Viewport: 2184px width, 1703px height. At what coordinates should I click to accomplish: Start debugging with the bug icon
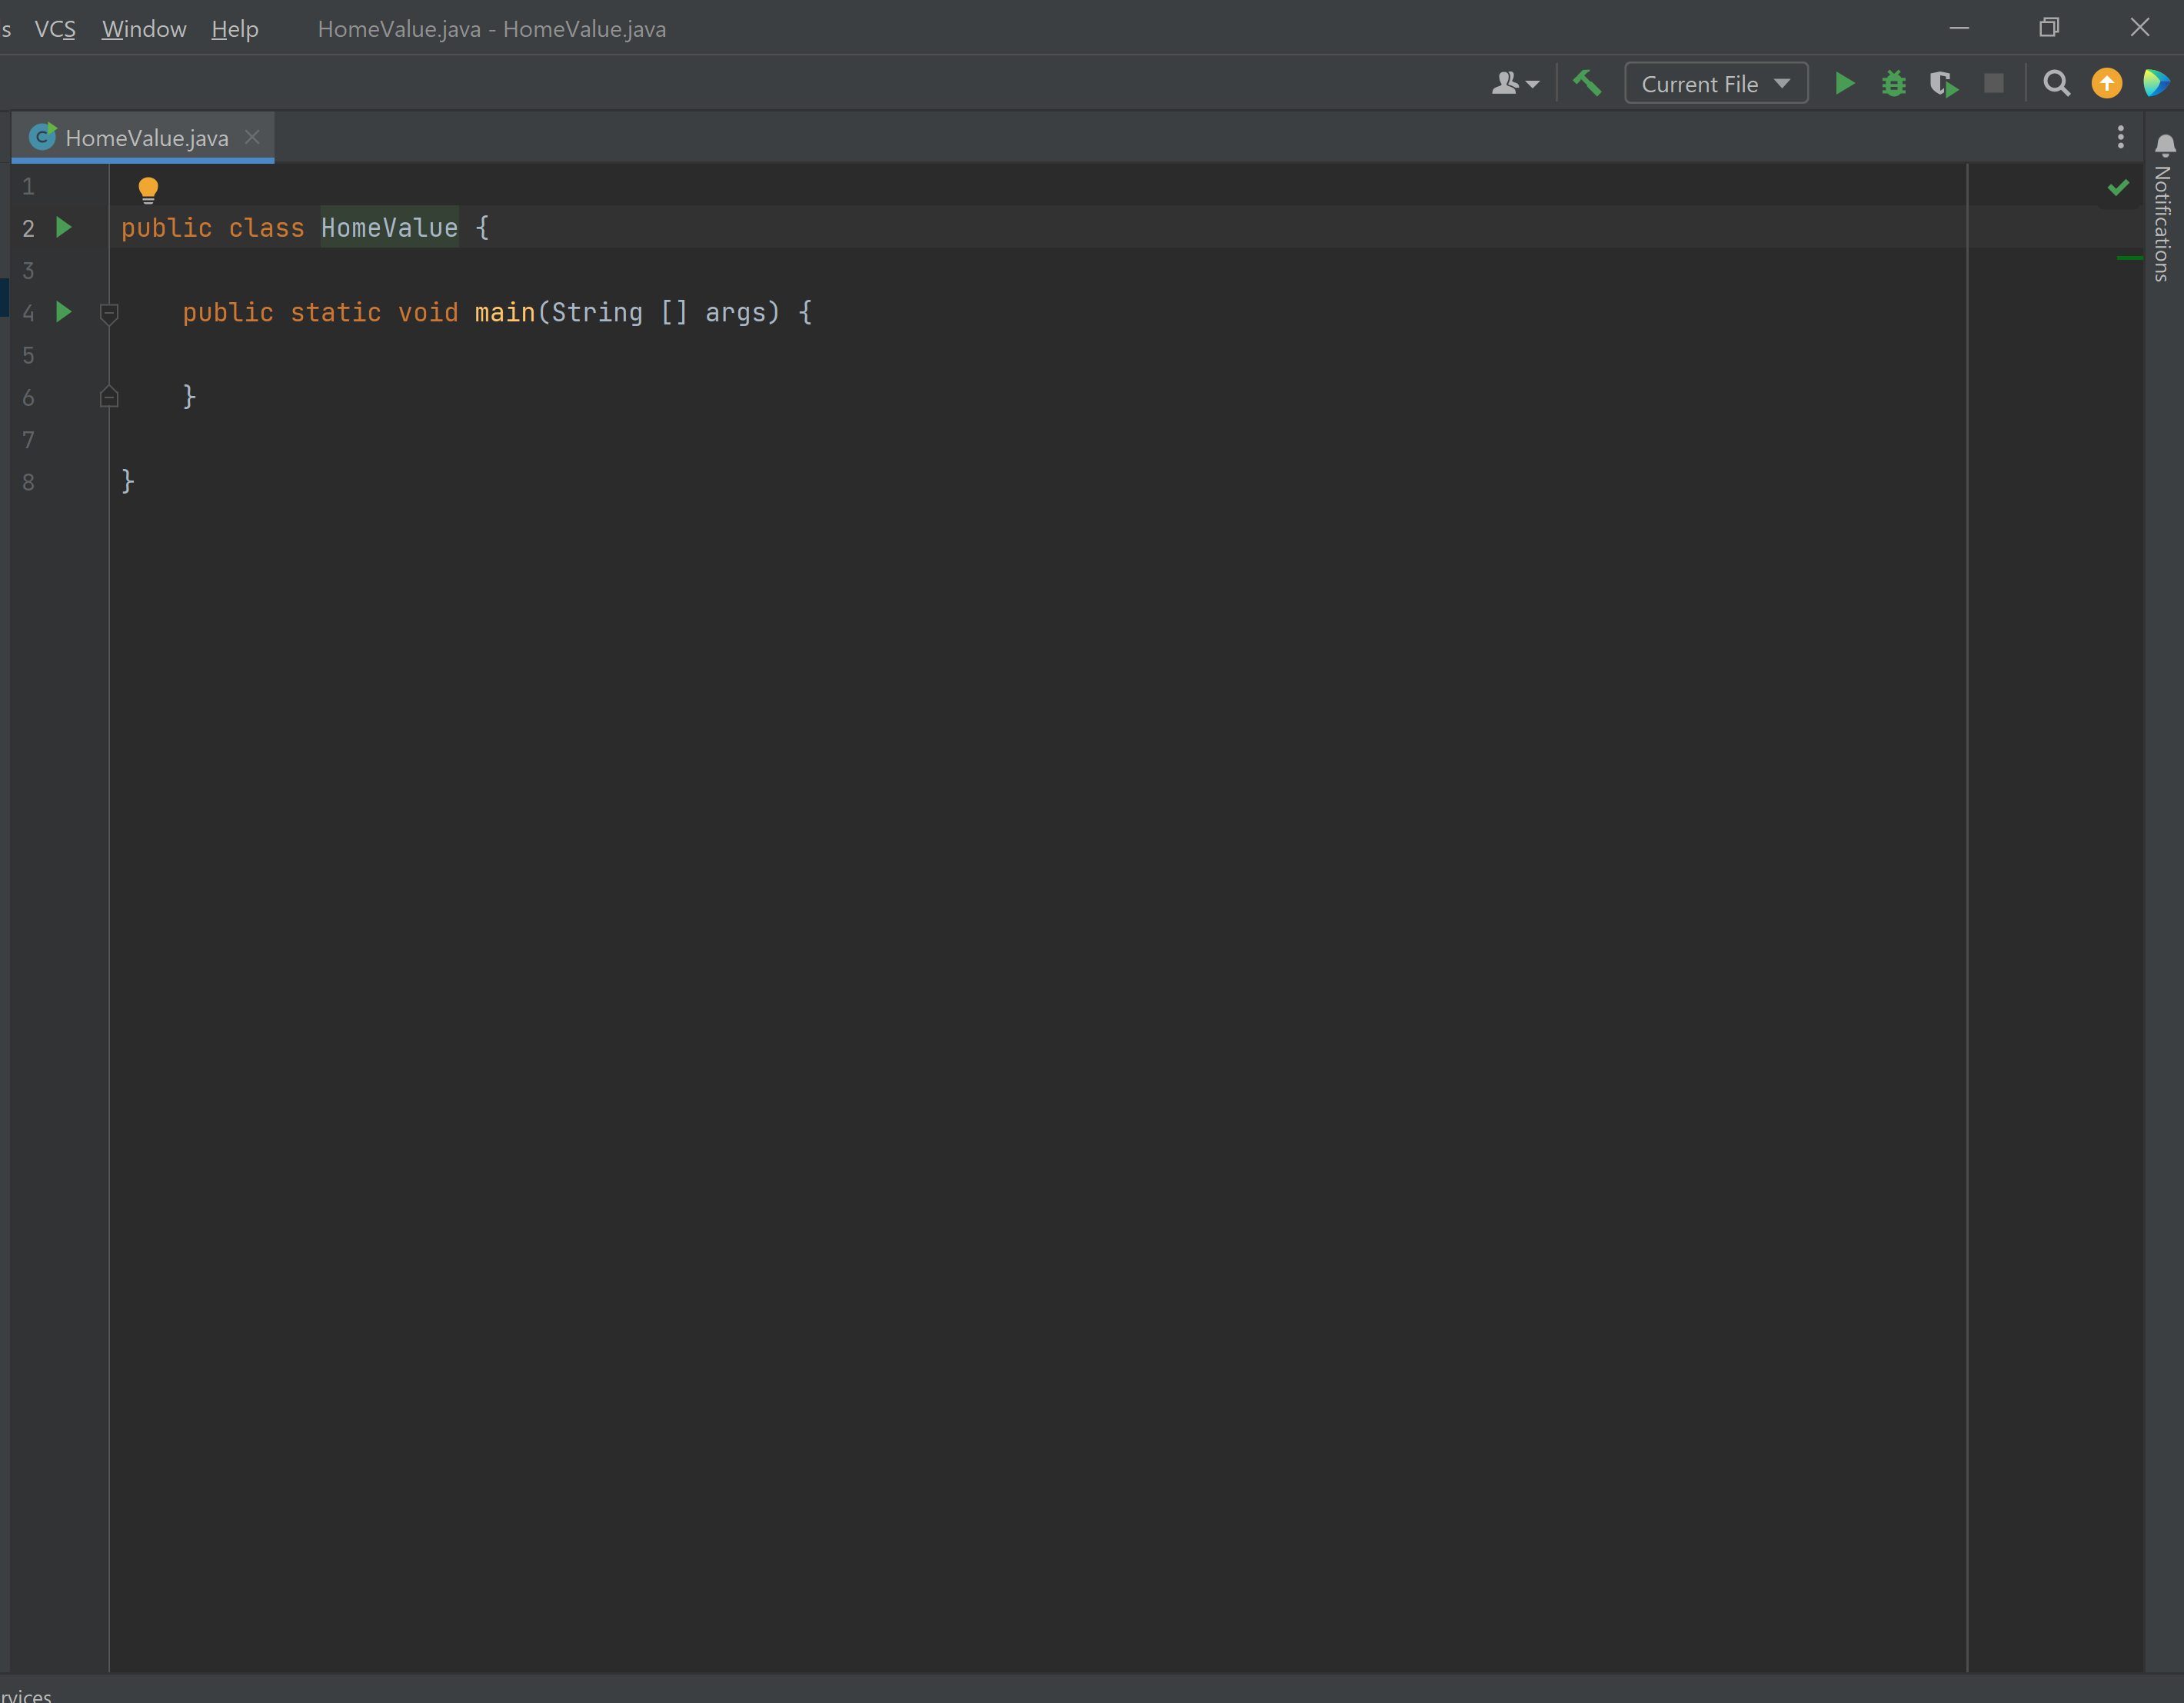tap(1893, 84)
